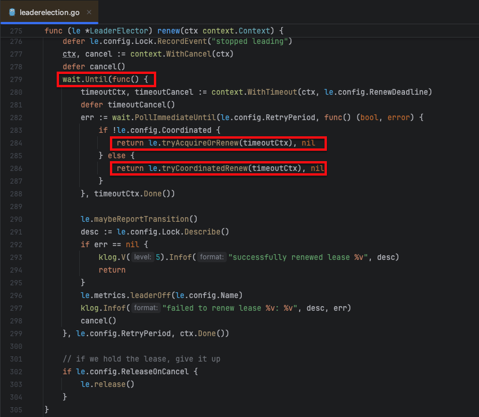Click 'RecordEvent' method call on line 276
Viewport: 479px width, 417px height.
182,42
